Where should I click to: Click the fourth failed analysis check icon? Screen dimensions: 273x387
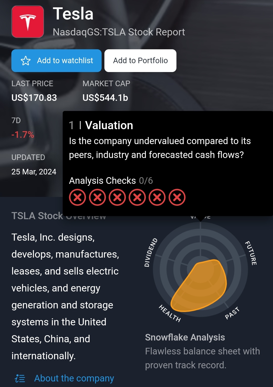[x=137, y=197]
